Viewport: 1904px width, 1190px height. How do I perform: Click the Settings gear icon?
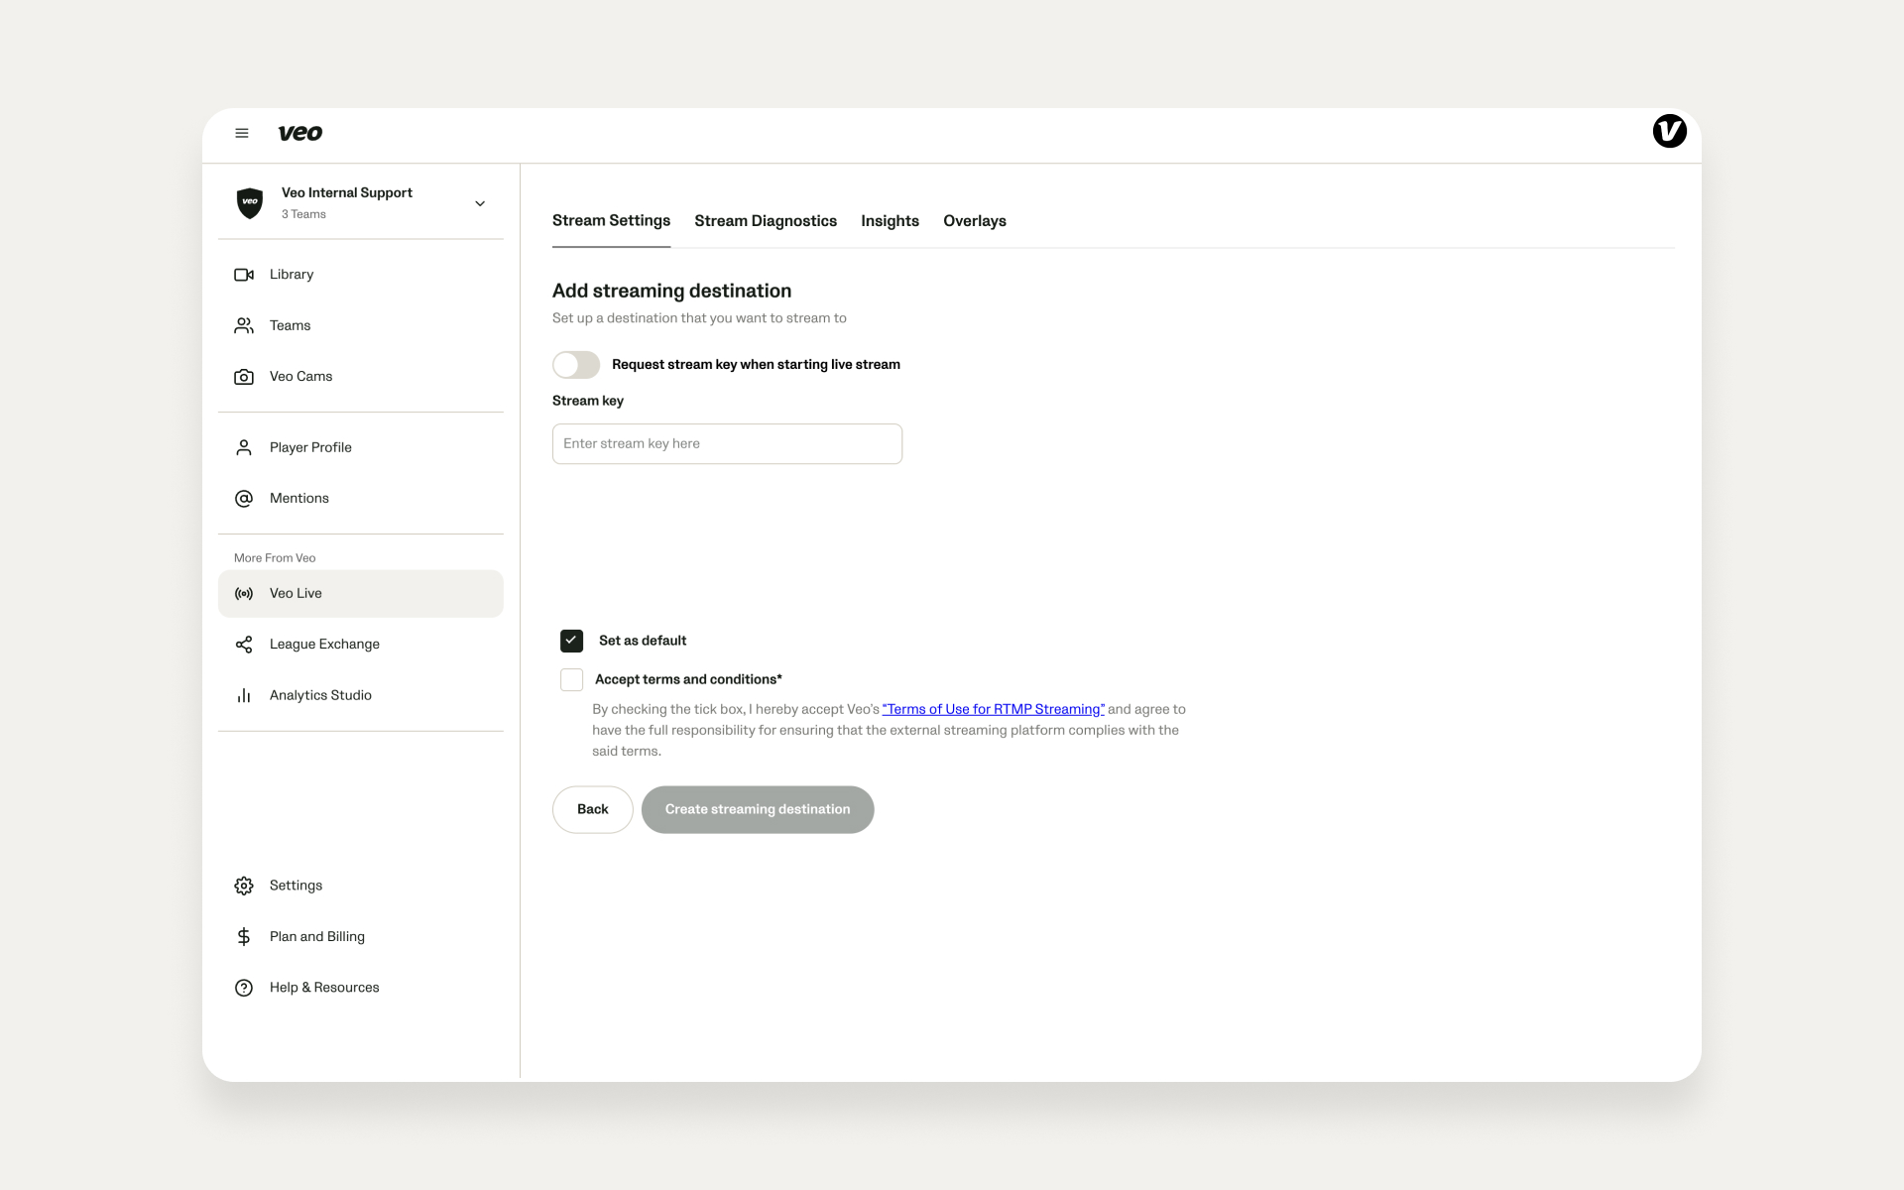coord(244,886)
